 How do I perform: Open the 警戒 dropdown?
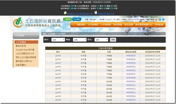pyautogui.click(x=101, y=40)
